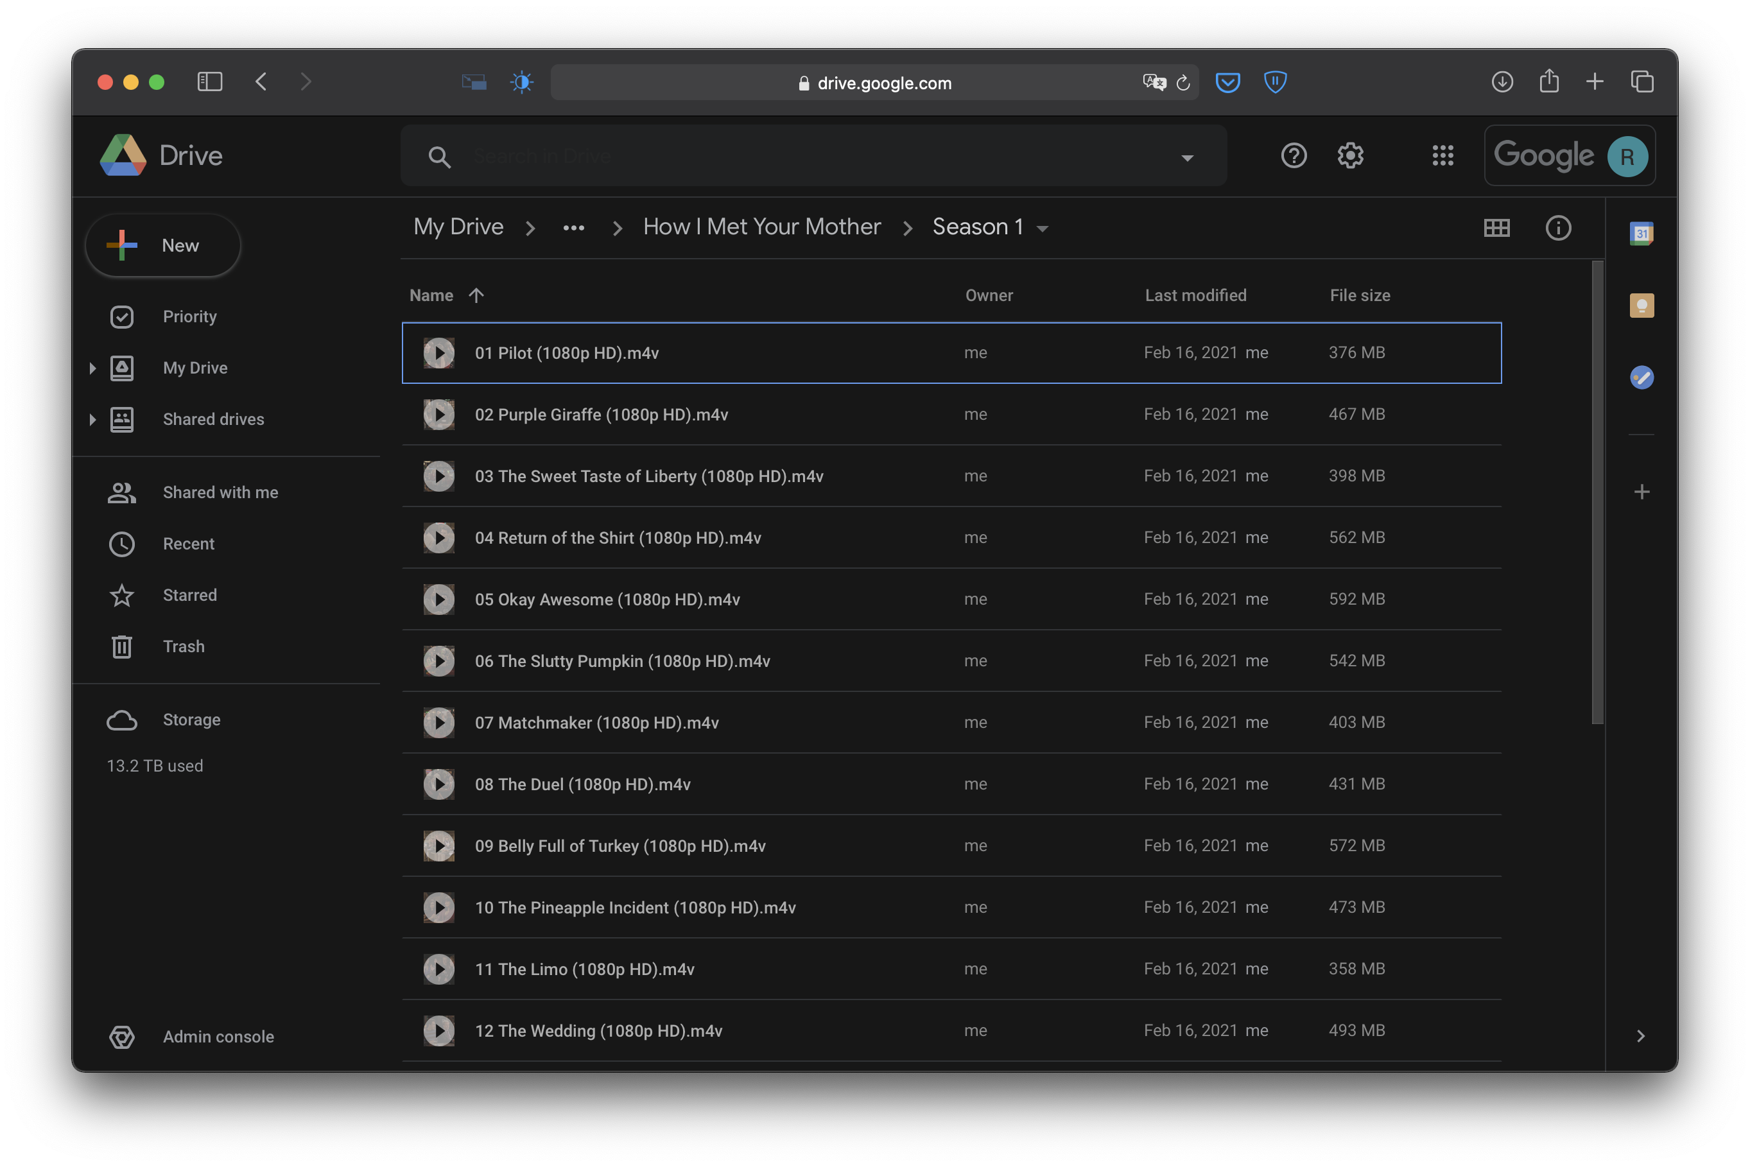
Task: Show file details info panel
Action: [1558, 228]
